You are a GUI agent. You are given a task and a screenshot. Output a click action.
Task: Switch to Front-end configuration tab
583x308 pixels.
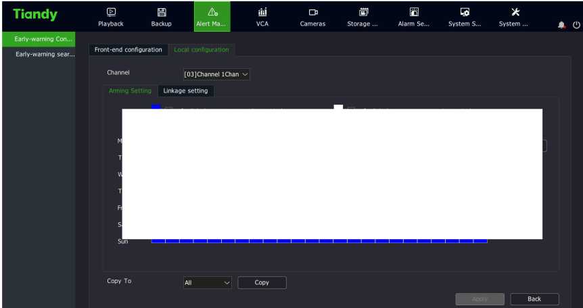[129, 50]
